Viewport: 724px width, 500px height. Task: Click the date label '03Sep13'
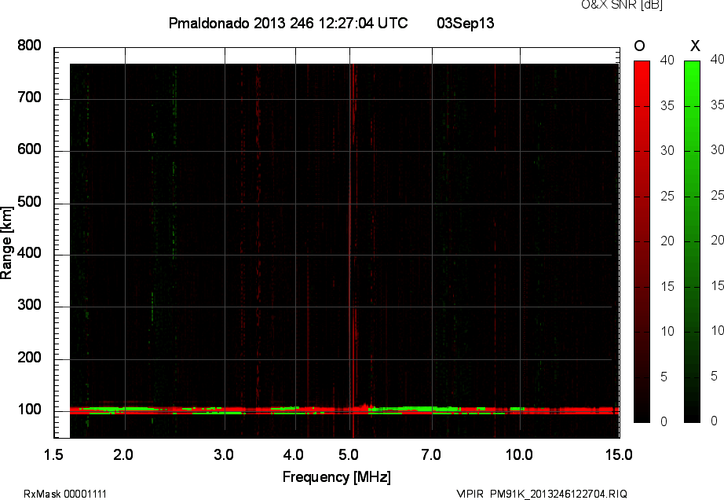(466, 23)
